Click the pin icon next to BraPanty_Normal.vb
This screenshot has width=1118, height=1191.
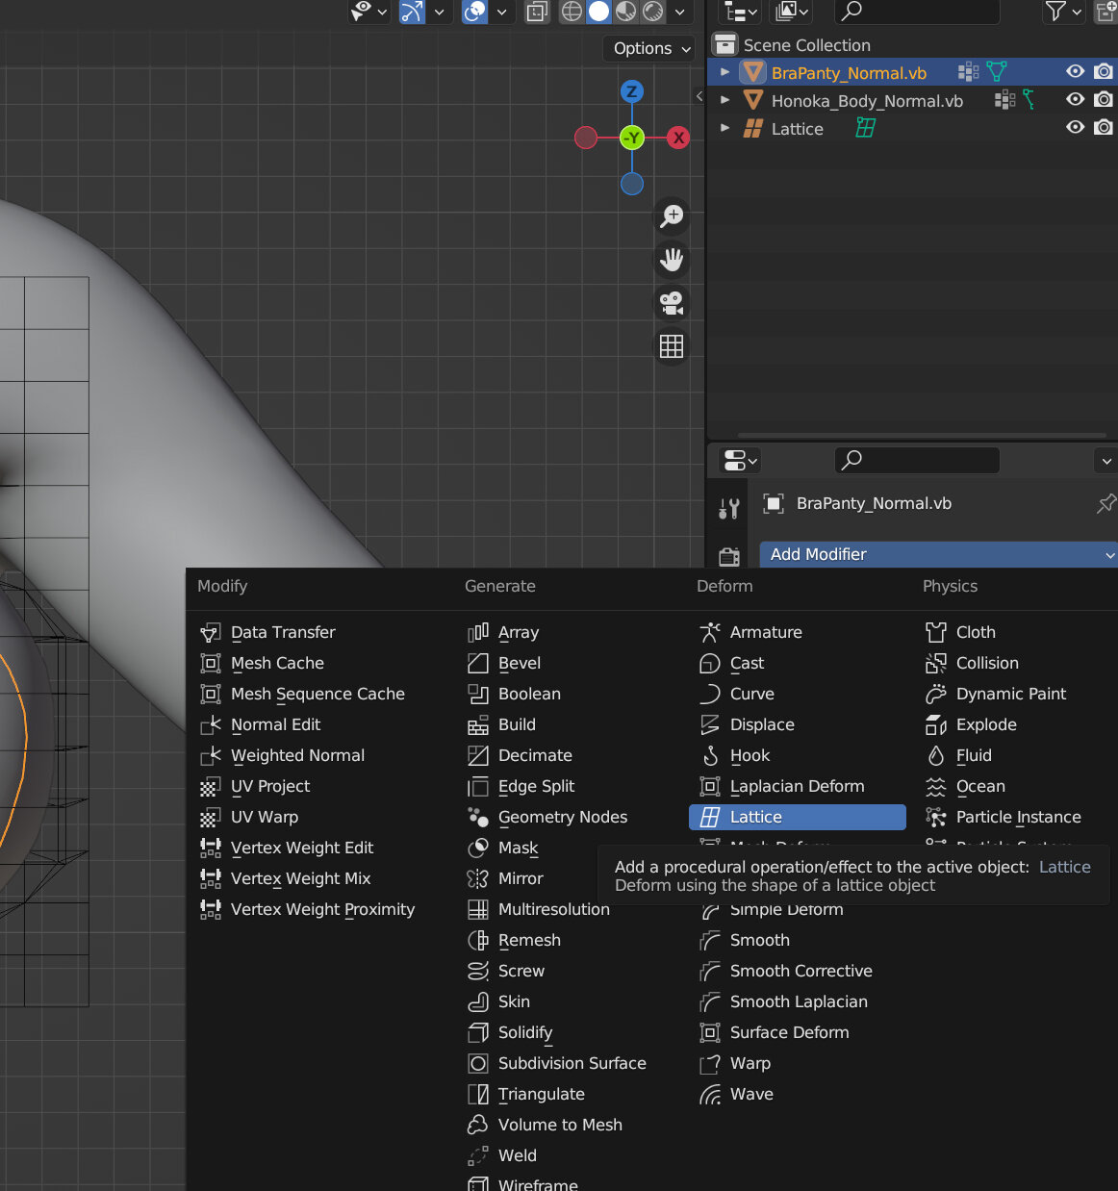(1105, 504)
